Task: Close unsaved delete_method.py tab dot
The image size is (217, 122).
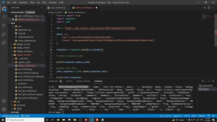Action: click(x=96, y=7)
